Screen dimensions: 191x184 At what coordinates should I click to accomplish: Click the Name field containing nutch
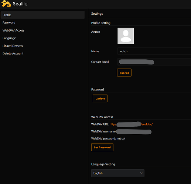click(154, 51)
